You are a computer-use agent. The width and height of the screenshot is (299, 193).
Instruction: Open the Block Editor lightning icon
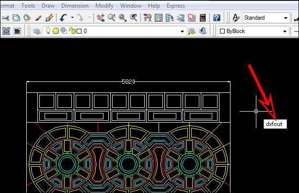[x=49, y=18]
